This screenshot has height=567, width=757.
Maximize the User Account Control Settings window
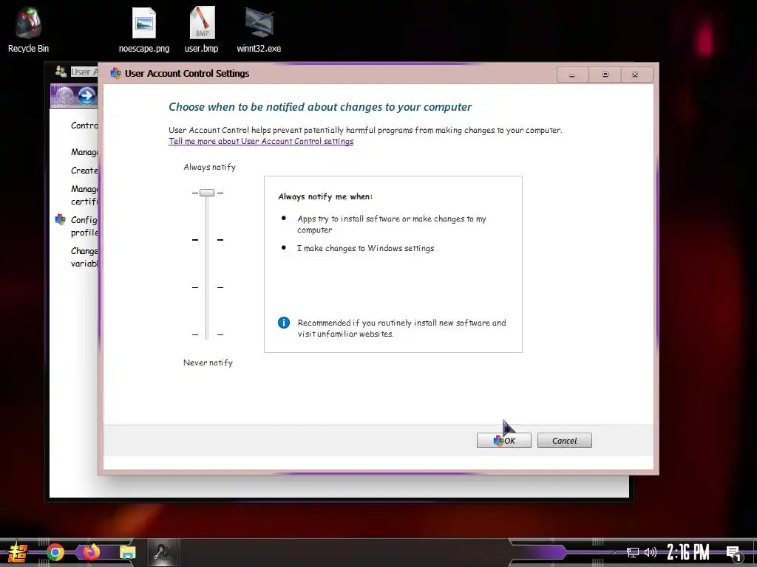[x=605, y=75]
